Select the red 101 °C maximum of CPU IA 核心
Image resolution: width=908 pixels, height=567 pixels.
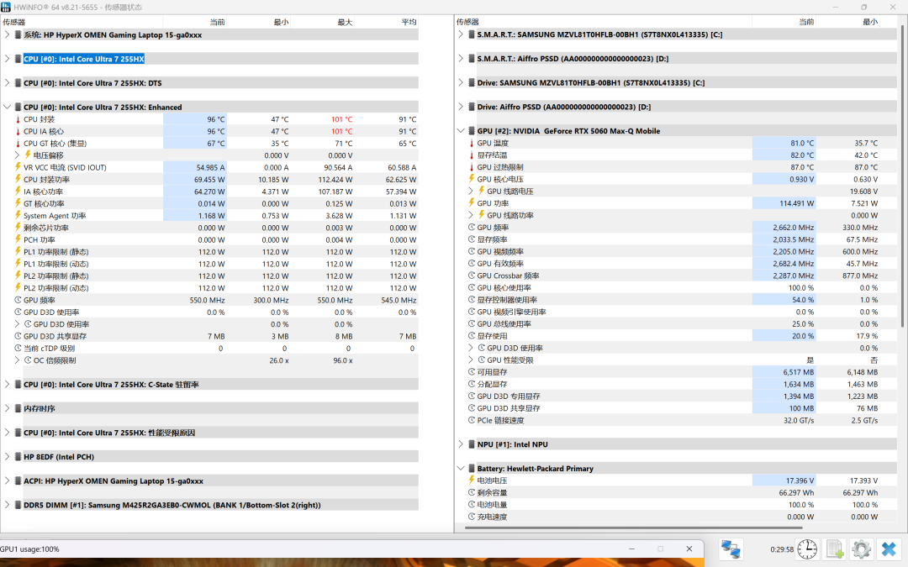coord(341,131)
